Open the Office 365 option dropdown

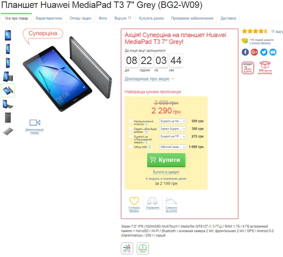point(173,147)
